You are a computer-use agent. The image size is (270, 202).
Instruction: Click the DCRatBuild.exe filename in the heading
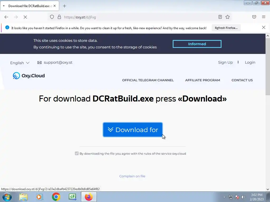[123, 99]
